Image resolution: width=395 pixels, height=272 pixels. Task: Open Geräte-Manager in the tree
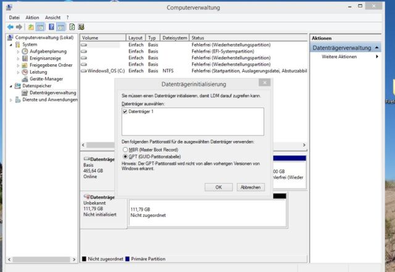click(46, 79)
